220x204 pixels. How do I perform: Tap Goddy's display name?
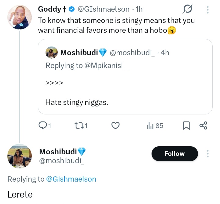click(x=49, y=9)
